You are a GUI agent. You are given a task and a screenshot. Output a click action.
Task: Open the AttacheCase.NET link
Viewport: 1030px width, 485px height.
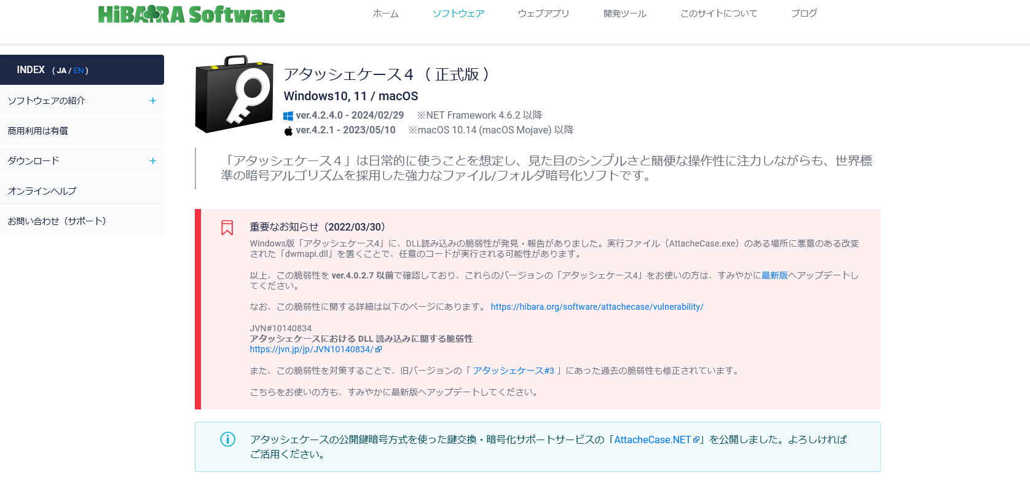(x=653, y=440)
